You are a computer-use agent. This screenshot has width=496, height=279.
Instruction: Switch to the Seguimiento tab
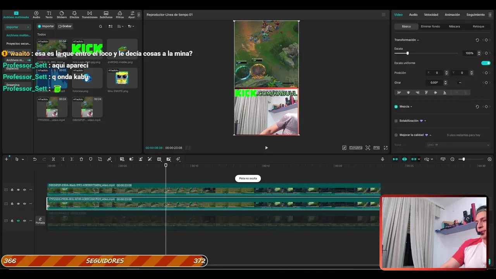point(475,15)
